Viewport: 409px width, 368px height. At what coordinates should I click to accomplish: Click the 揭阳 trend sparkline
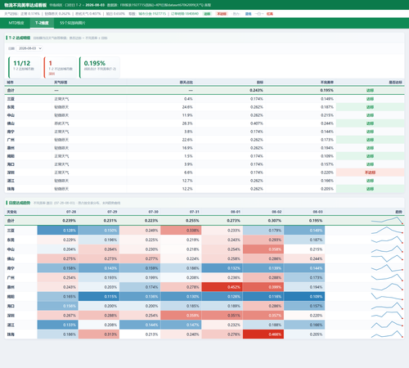[387, 297]
